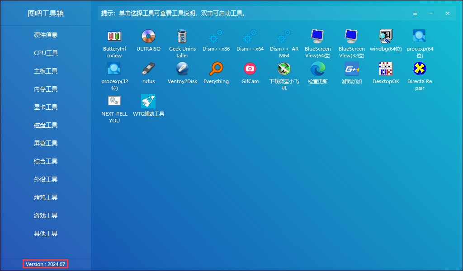Open the 游戏工具 section
Screen dimensions: 463x271
click(45, 215)
